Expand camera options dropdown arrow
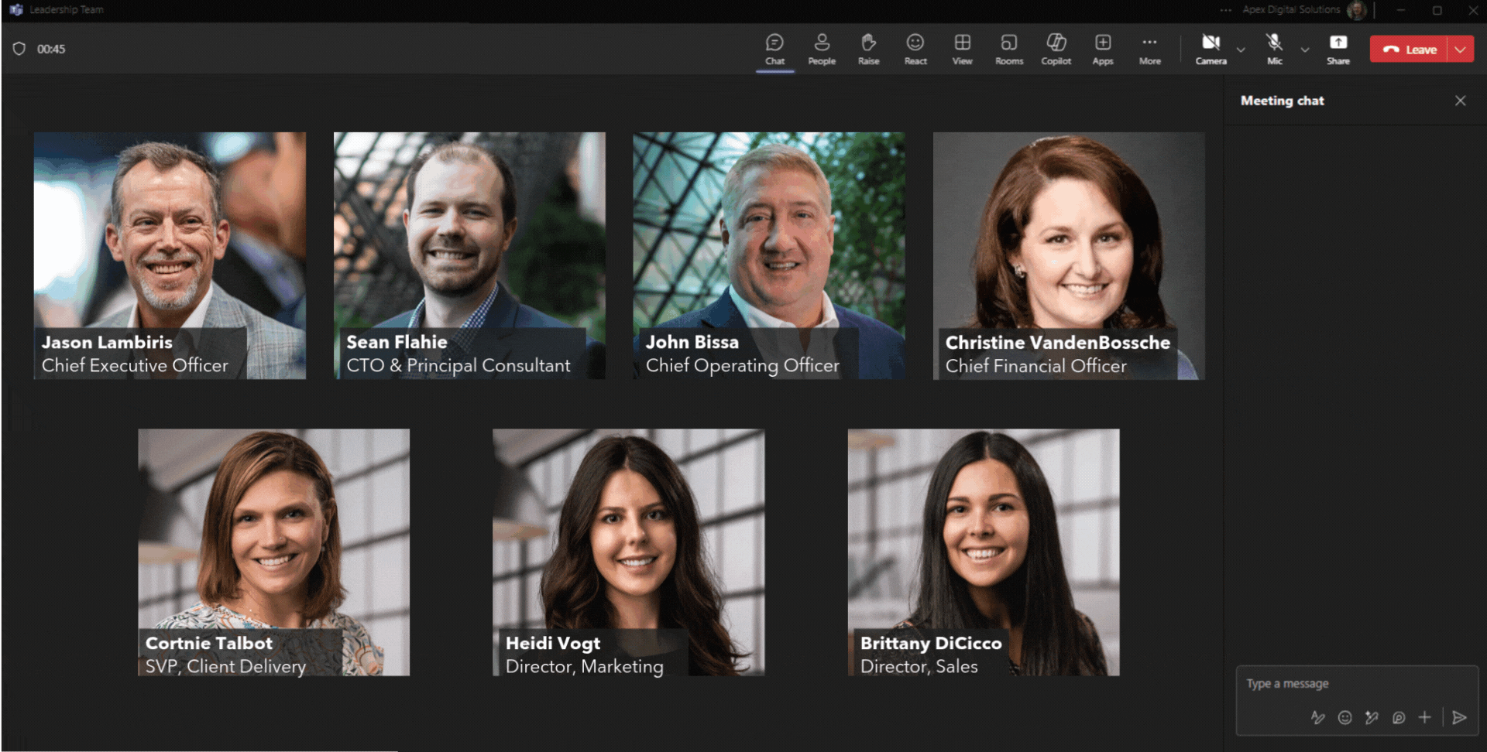The image size is (1487, 752). [1241, 50]
